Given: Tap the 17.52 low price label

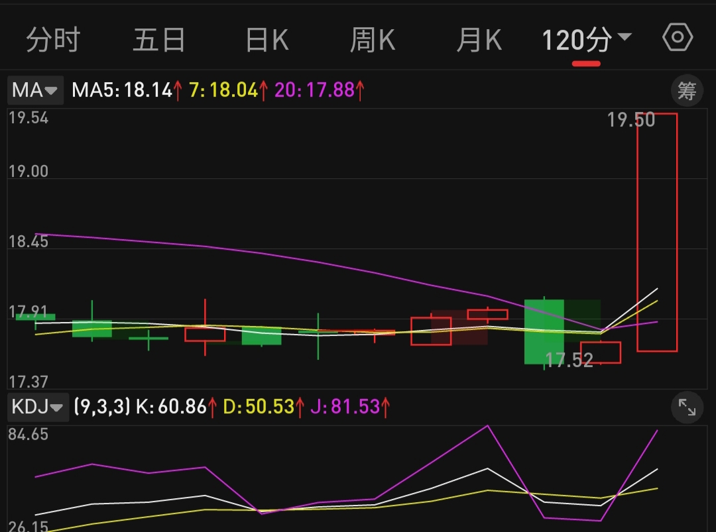Looking at the screenshot, I should click(569, 360).
